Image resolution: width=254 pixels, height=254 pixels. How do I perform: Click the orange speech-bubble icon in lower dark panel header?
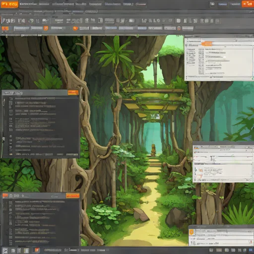click(x=5, y=195)
